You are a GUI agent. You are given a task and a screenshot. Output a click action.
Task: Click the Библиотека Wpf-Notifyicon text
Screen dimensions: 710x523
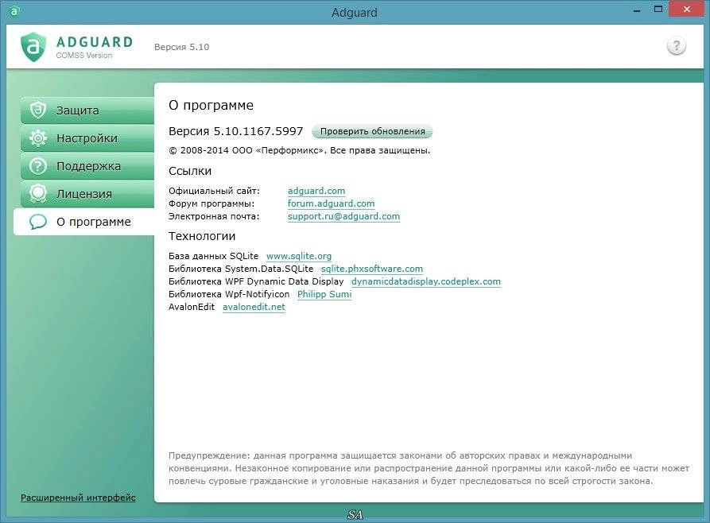tap(229, 294)
